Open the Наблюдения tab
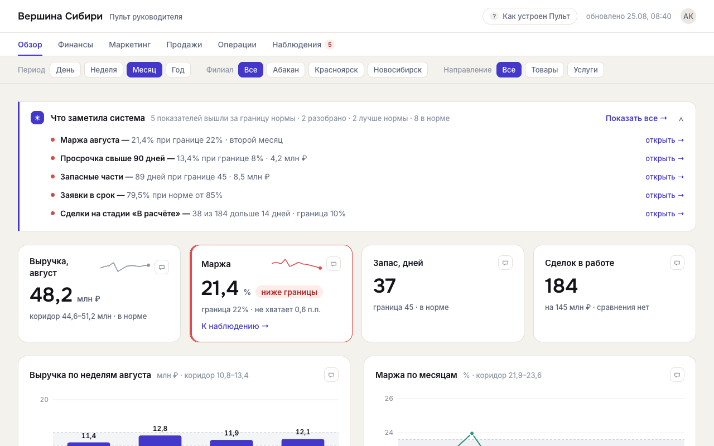Viewport: 714px width, 446px height. (x=303, y=45)
